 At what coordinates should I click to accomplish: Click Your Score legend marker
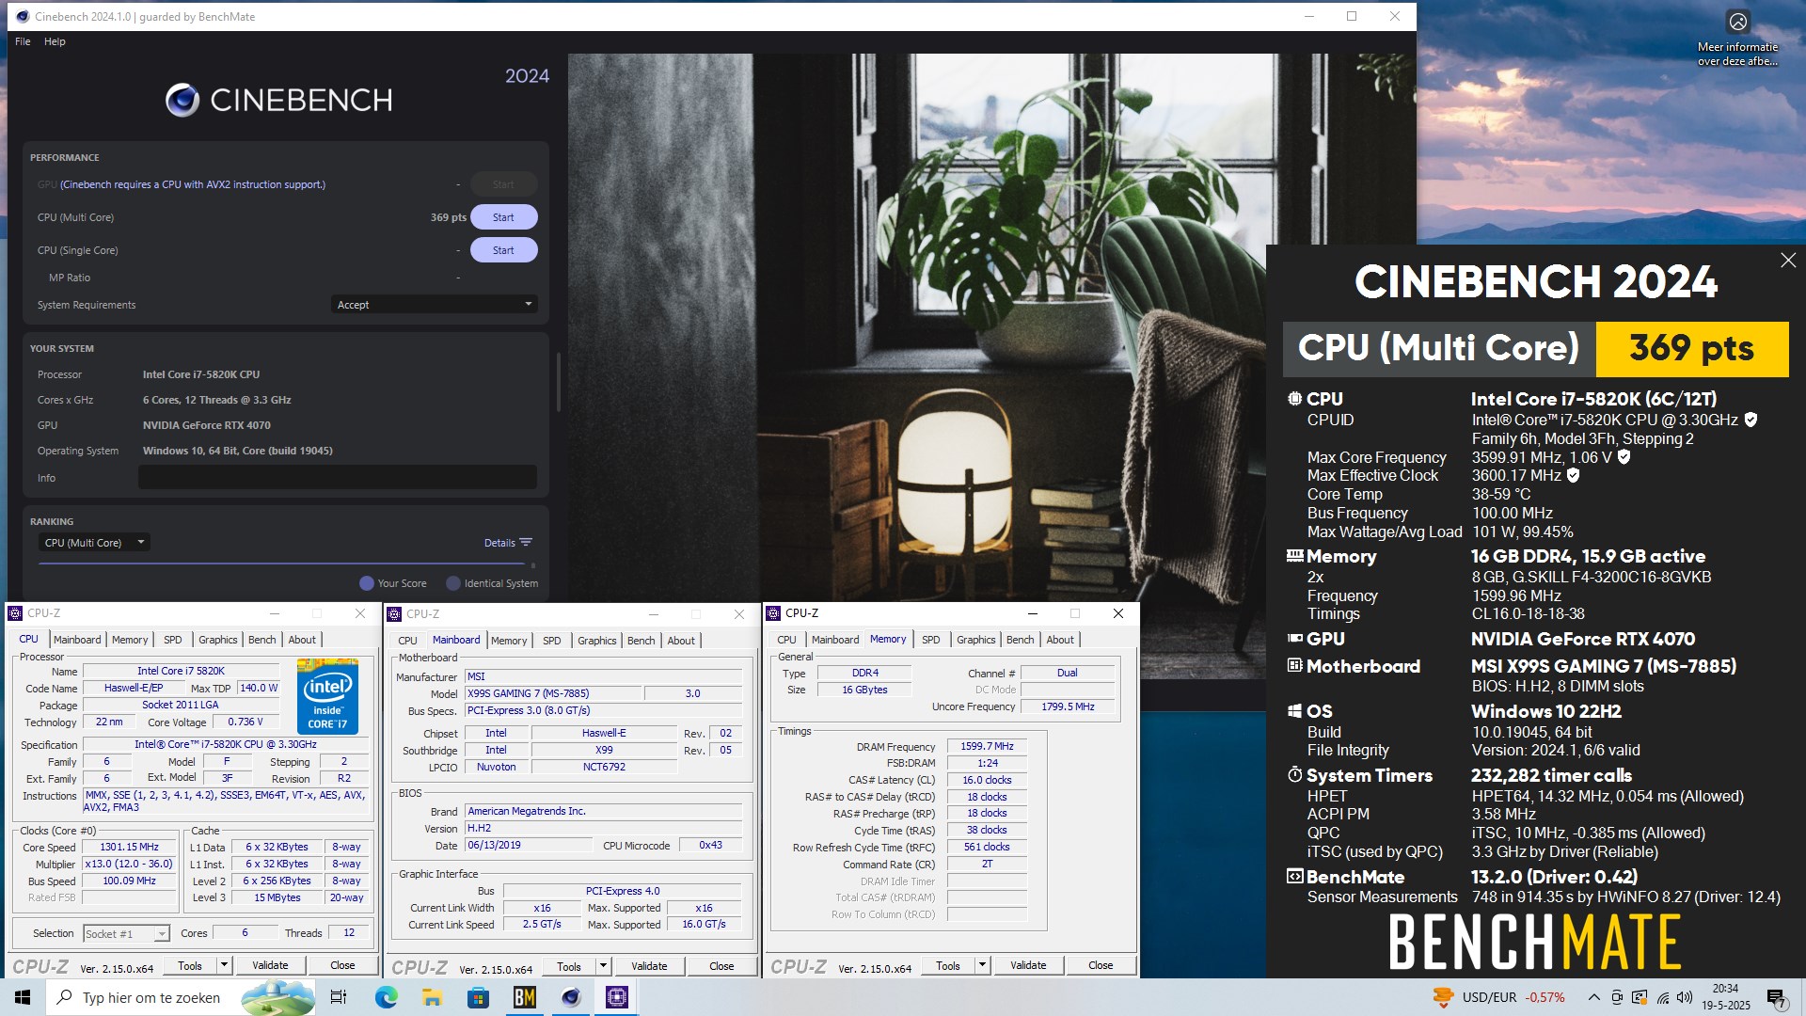367,583
